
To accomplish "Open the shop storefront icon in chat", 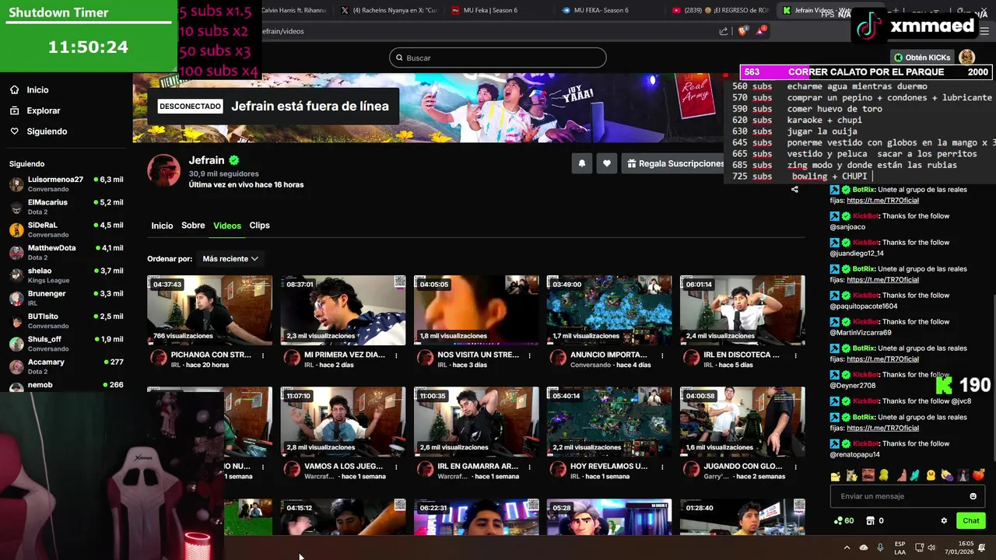I will pyautogui.click(x=870, y=521).
